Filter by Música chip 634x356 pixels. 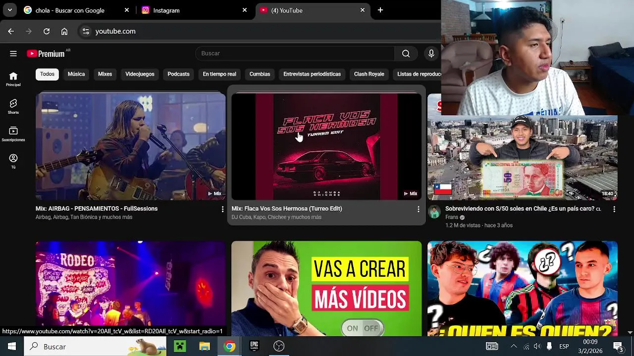click(x=76, y=74)
